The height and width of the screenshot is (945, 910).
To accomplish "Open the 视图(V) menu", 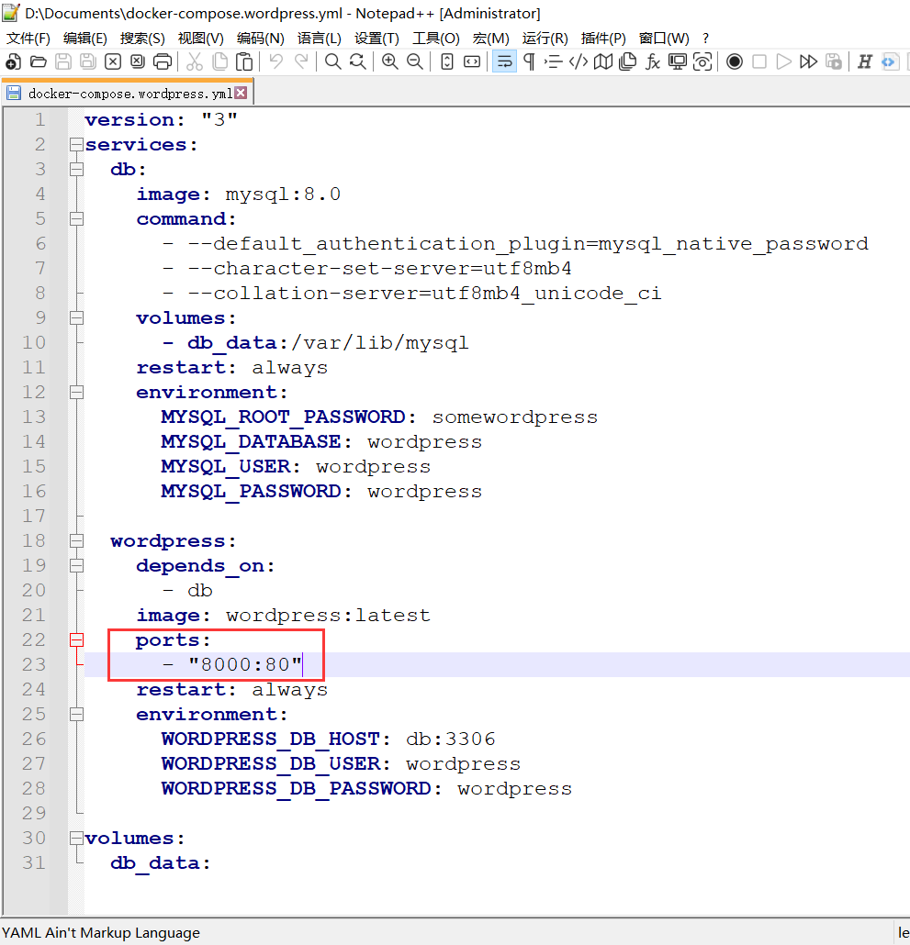I will [201, 38].
